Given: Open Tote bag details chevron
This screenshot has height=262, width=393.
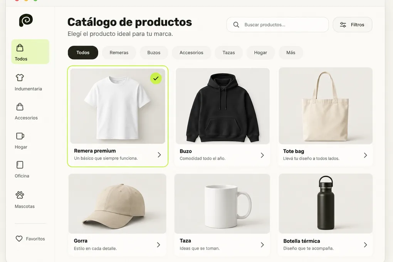Looking at the screenshot, I should 365,155.
